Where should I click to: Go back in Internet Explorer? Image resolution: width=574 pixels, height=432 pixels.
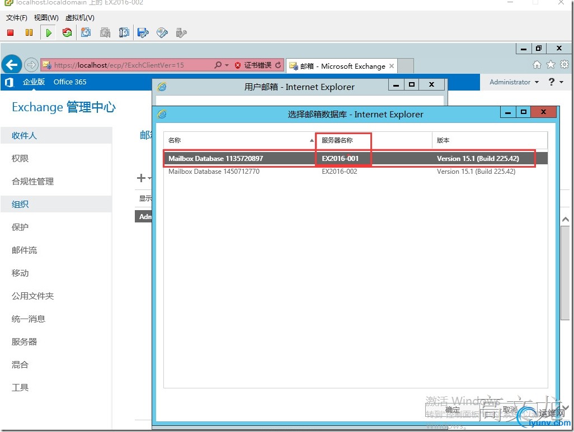click(x=12, y=65)
